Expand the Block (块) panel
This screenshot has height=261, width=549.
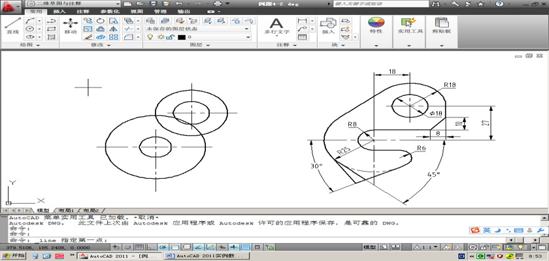(x=339, y=45)
